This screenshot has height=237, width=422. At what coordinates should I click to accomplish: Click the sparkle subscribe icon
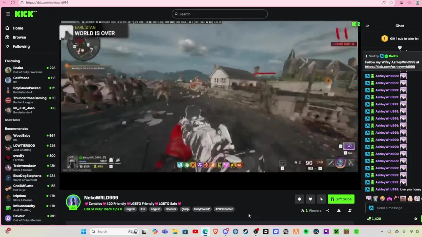[x=321, y=199]
